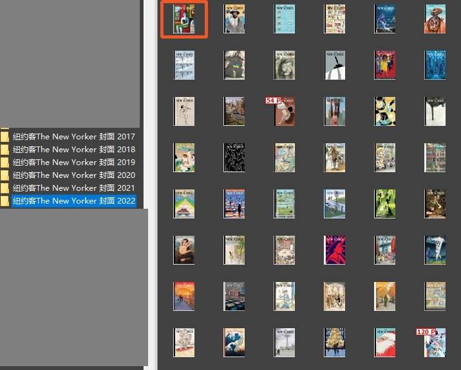Select the yellow and black abstract cover
The width and height of the screenshot is (461, 370).
[x=385, y=112]
